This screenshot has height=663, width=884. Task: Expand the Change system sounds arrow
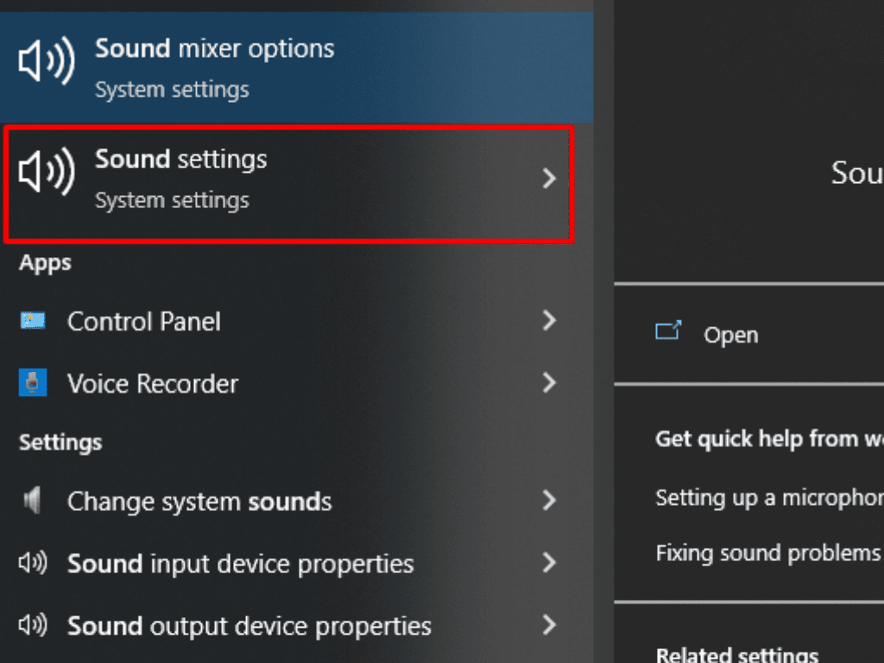(x=549, y=501)
